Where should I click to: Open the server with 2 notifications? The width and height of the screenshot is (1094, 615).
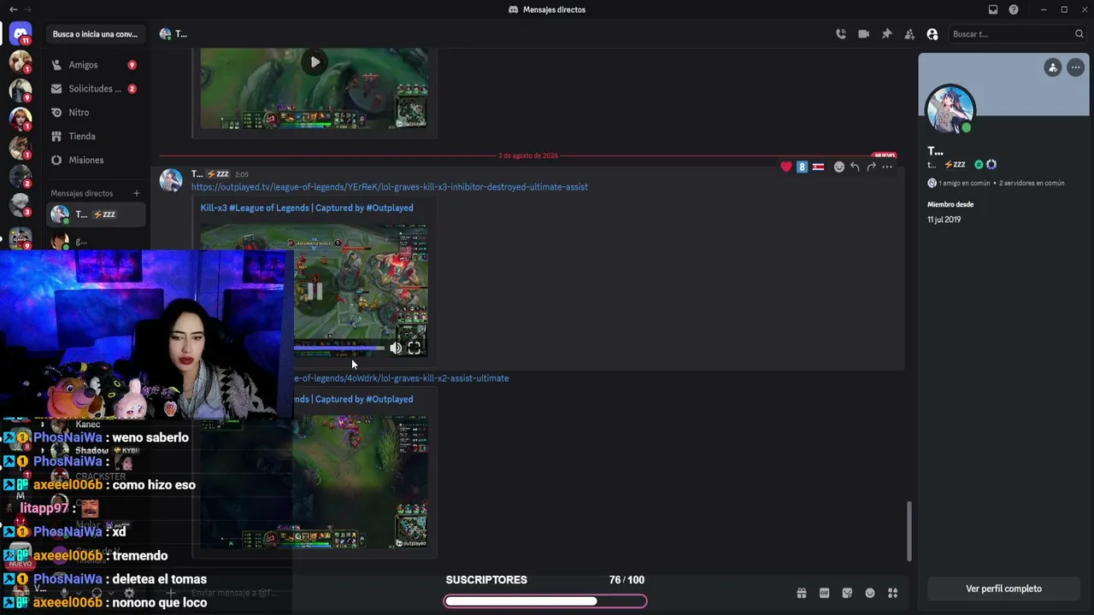click(21, 176)
